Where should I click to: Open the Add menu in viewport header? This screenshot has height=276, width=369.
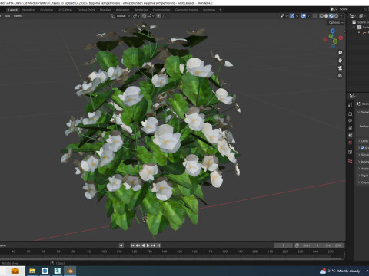[x=7, y=16]
